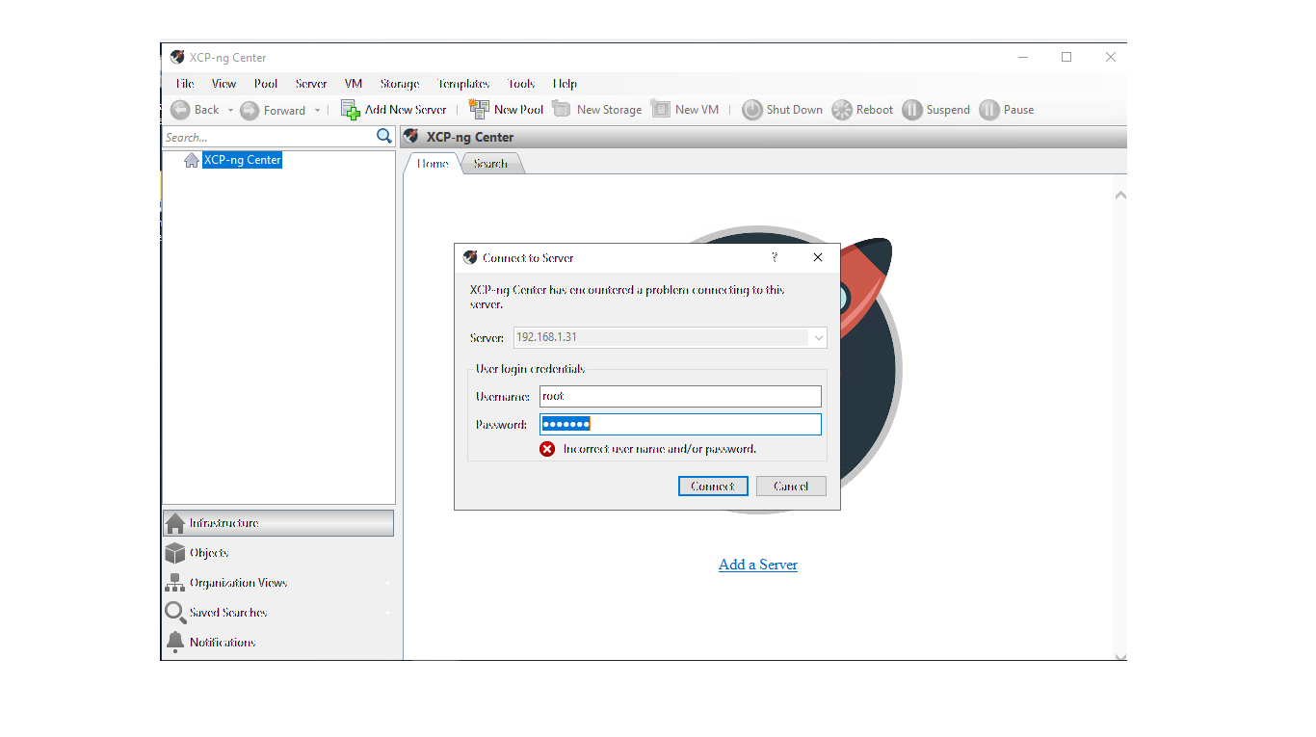Click the help question mark in the dialog title
Viewport: 1316px width, 737px height.
click(x=775, y=257)
